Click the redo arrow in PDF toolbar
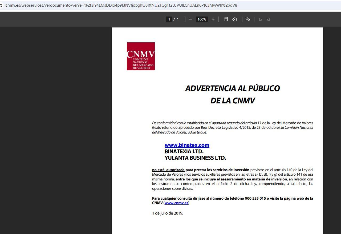Viewport: 341px width, 234px height. click(x=269, y=19)
